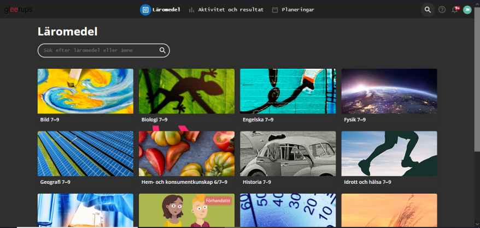Viewport: 480px width, 228px height.
Task: Choose the Geografi 7–9 solar panel image
Action: 85,153
